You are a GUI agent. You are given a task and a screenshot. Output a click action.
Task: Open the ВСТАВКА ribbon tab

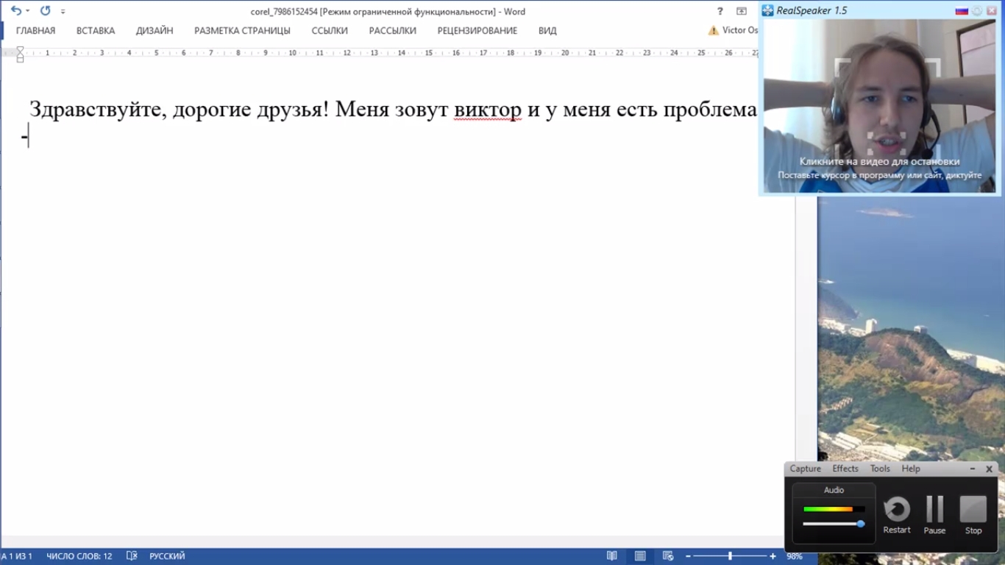pyautogui.click(x=96, y=31)
